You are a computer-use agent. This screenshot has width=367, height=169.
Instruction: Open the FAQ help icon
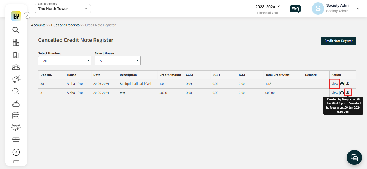(x=295, y=9)
